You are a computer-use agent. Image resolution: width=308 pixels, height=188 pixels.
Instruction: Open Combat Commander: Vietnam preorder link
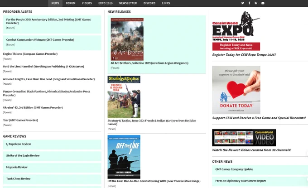point(40,40)
